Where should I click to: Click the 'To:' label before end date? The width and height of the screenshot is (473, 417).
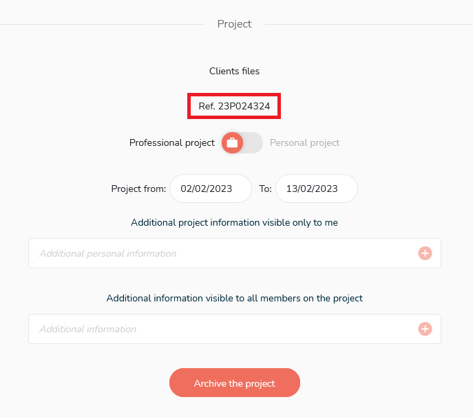click(x=265, y=189)
